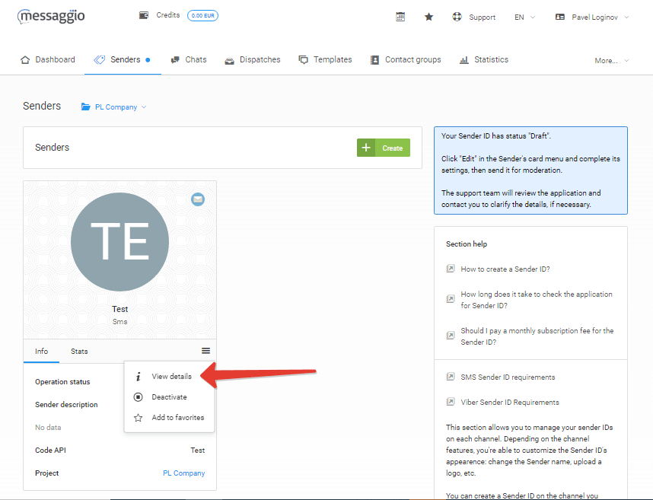653x500 pixels.
Task: Click the Sender description label
Action: [x=66, y=405]
